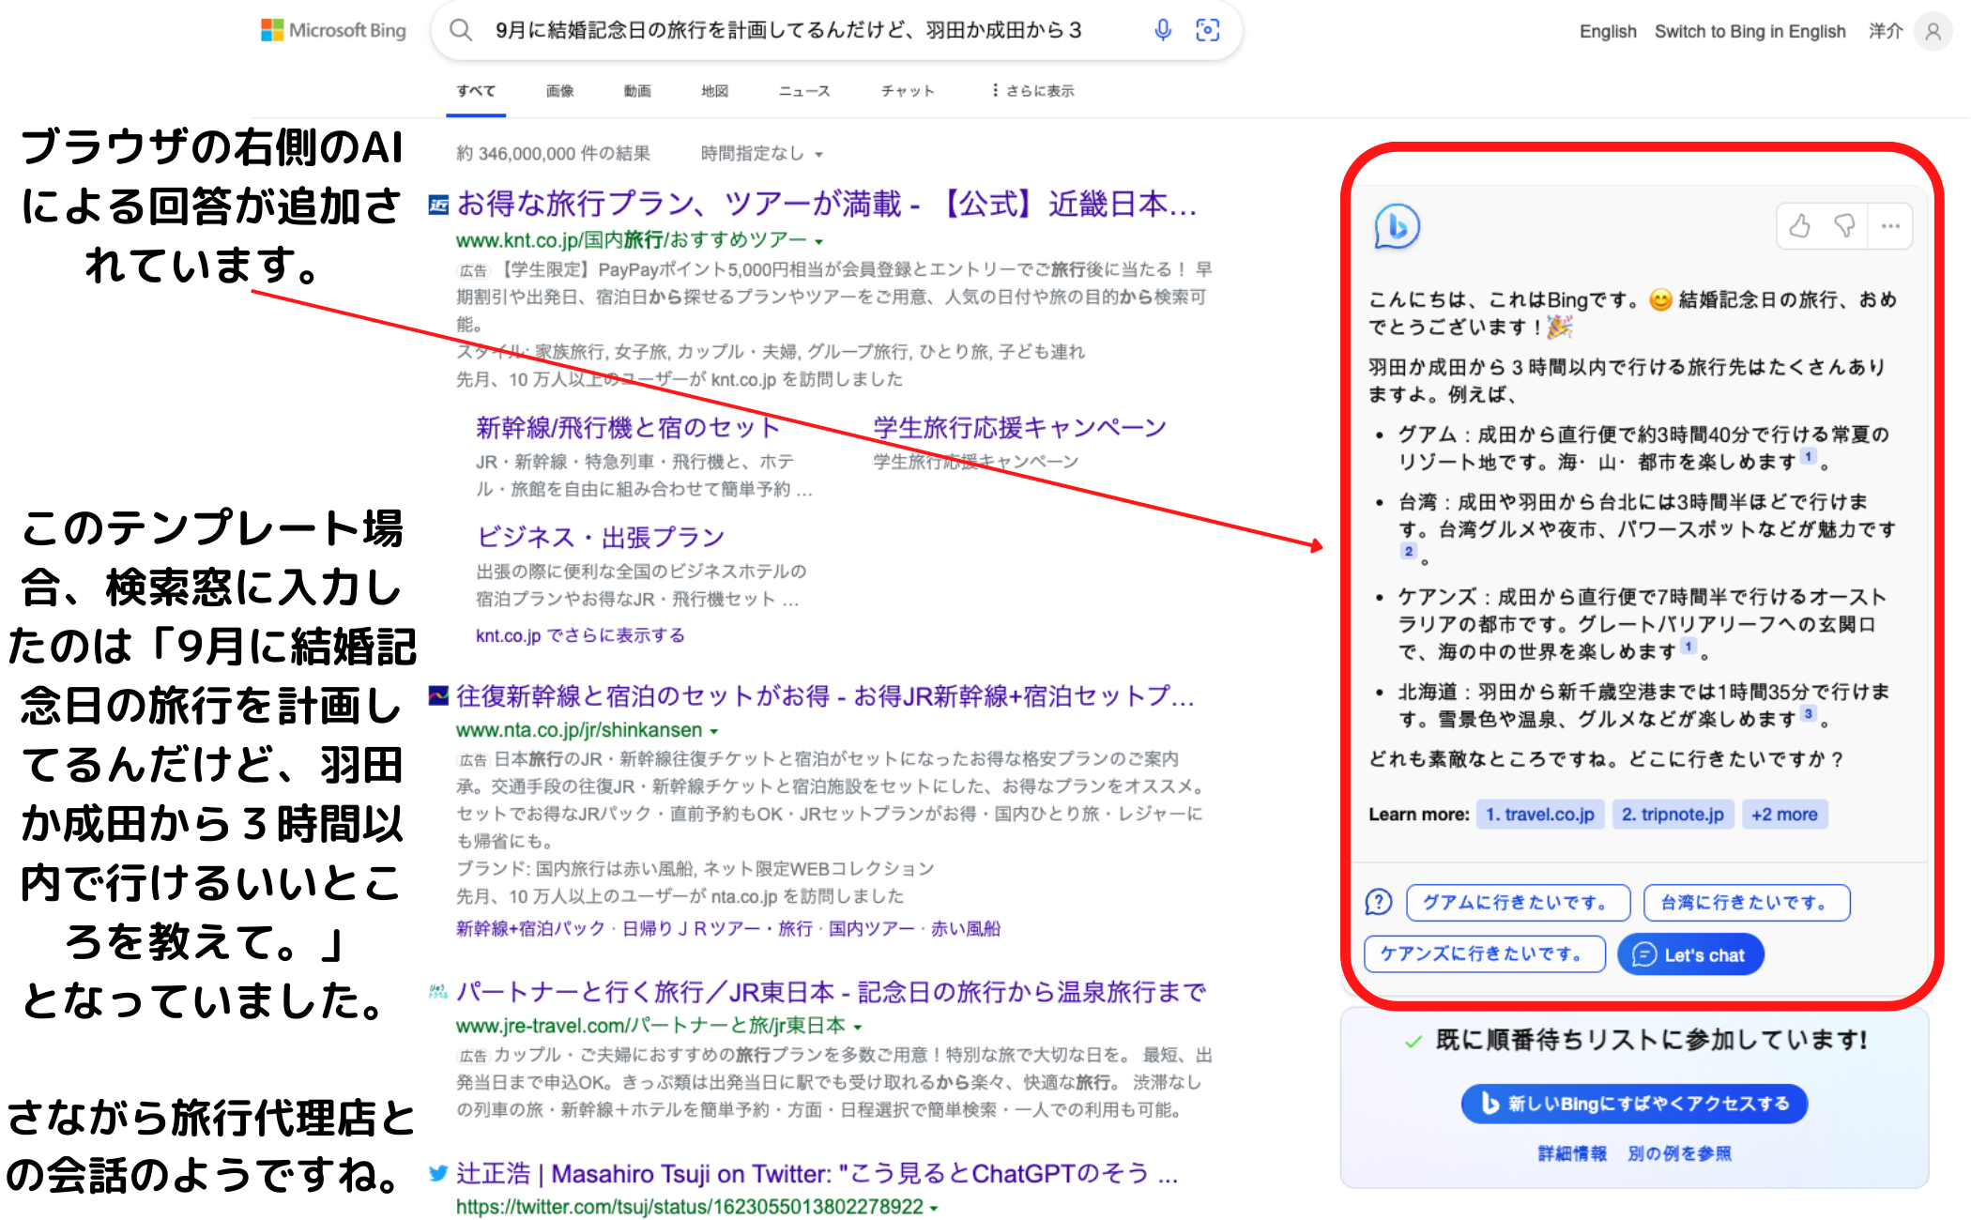Open more options ellipsis in chat panel

tap(1890, 226)
